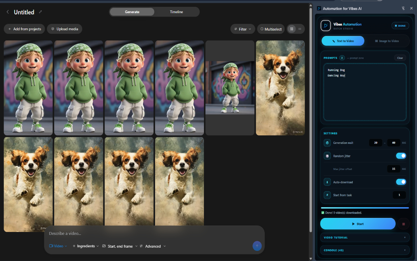Screen dimensions: 417x261
Task: Switch to the list view icon
Action: (300, 29)
